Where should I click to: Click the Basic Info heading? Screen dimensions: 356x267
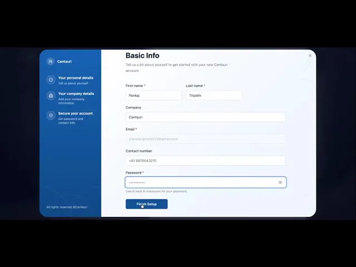142,56
